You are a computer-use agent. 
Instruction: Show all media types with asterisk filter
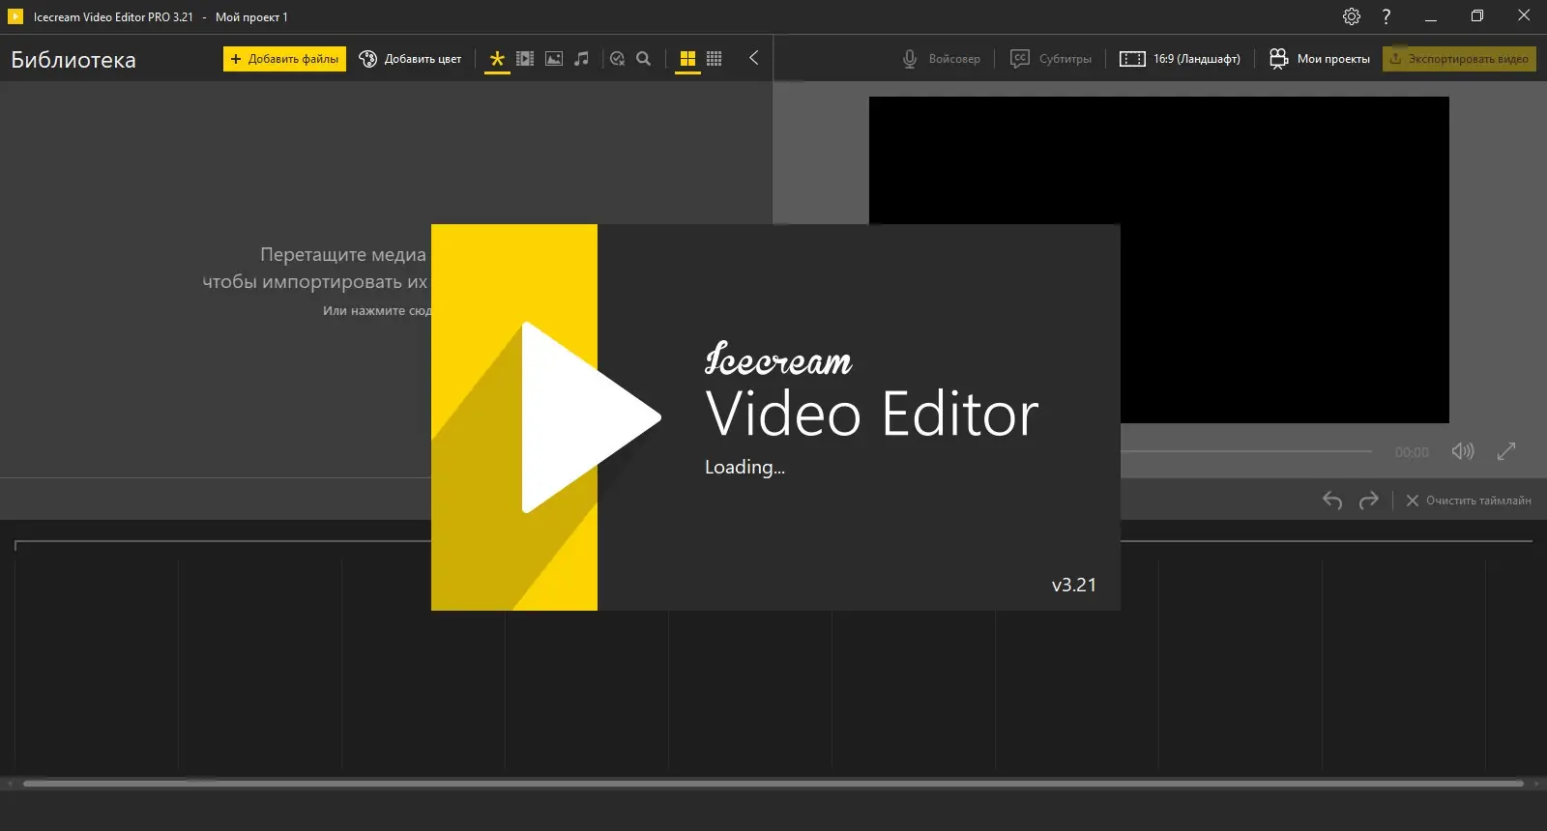[x=497, y=59]
